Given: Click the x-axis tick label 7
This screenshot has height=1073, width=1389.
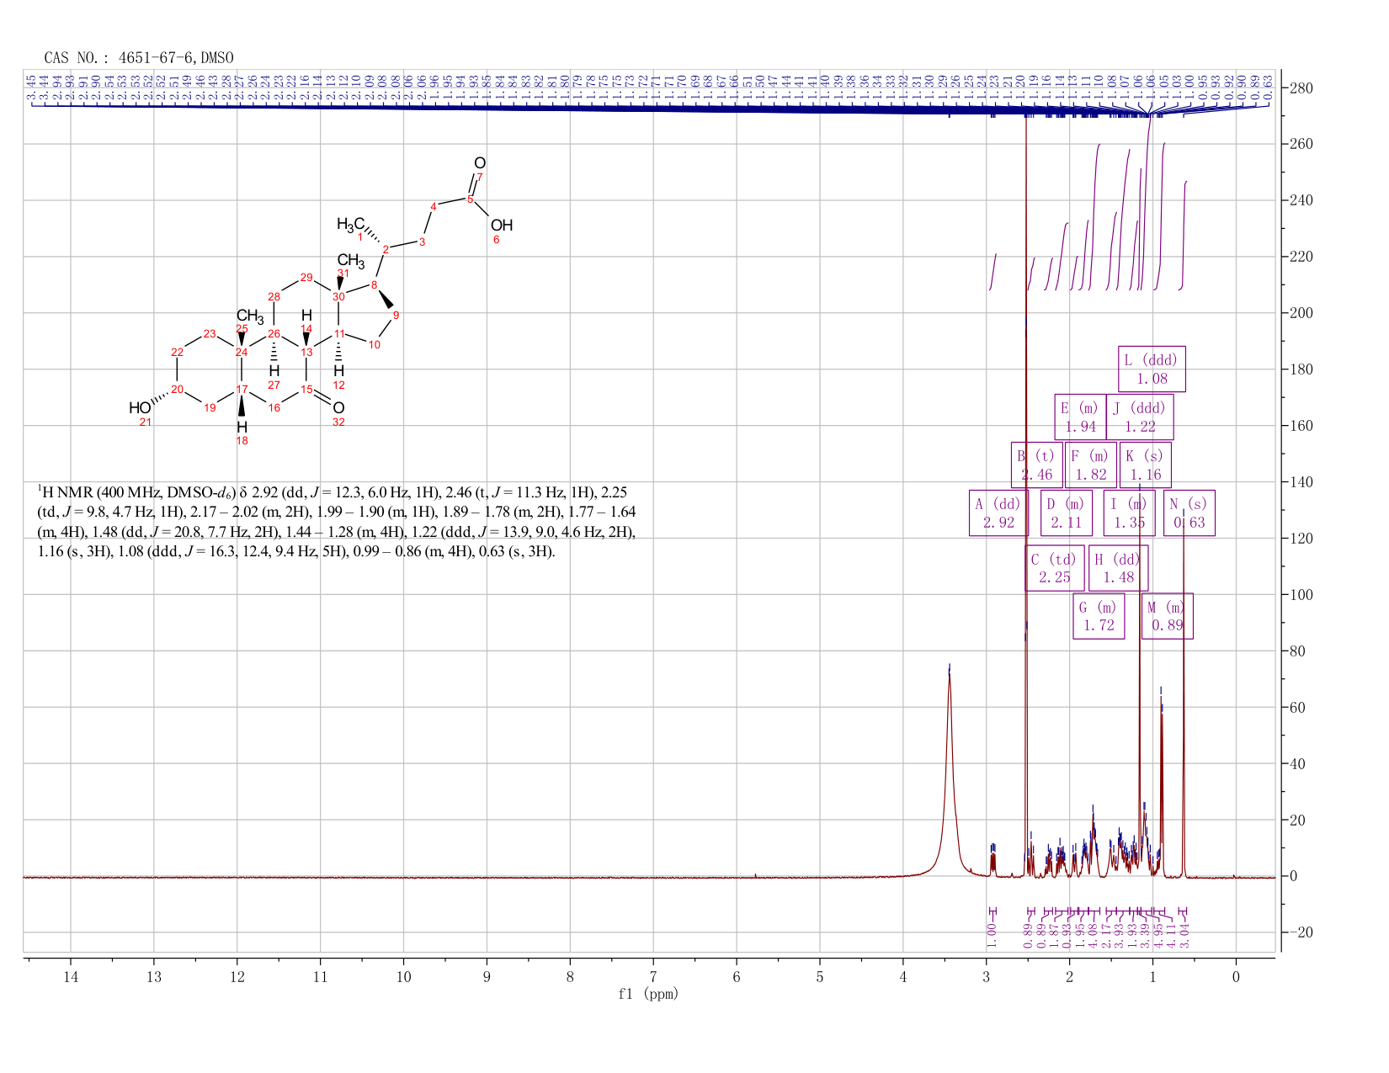Looking at the screenshot, I should (653, 976).
